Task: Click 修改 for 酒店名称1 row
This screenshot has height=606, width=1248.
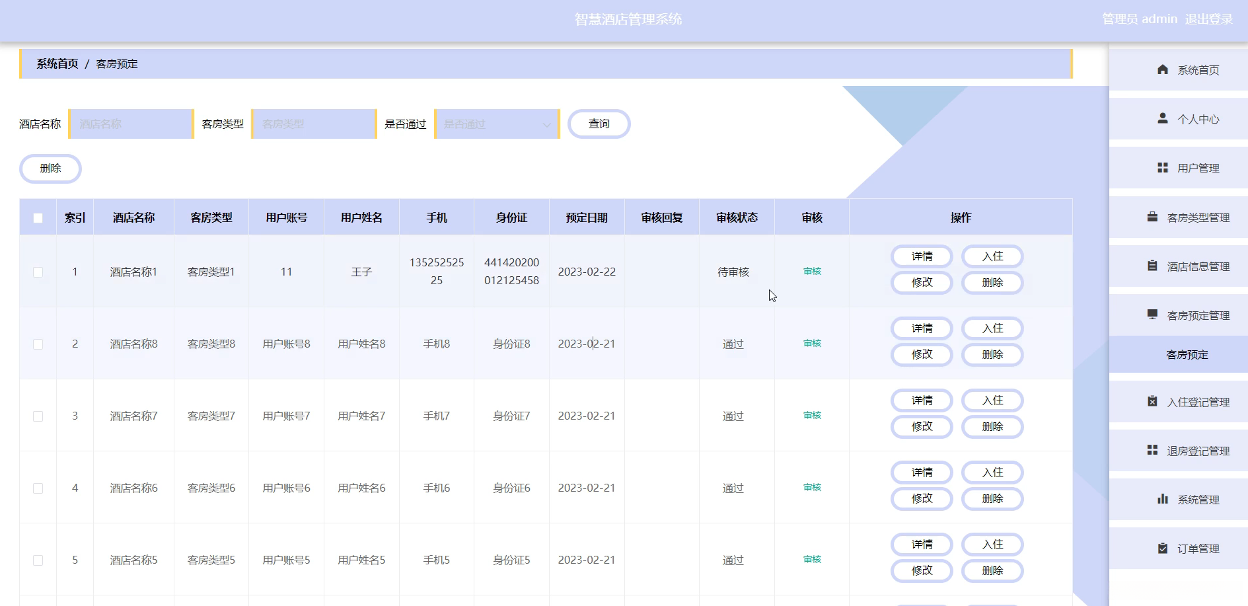Action: (922, 283)
